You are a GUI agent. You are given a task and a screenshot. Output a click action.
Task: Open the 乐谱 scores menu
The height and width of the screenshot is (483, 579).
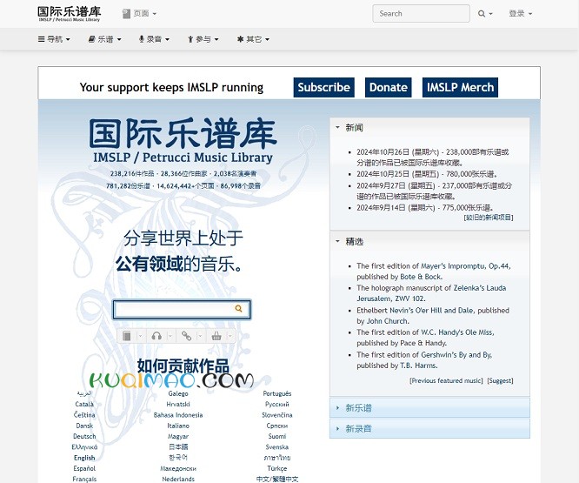105,39
